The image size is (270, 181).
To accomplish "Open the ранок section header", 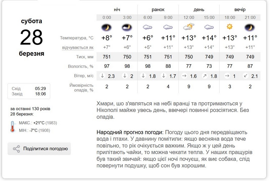I will 158,9.
